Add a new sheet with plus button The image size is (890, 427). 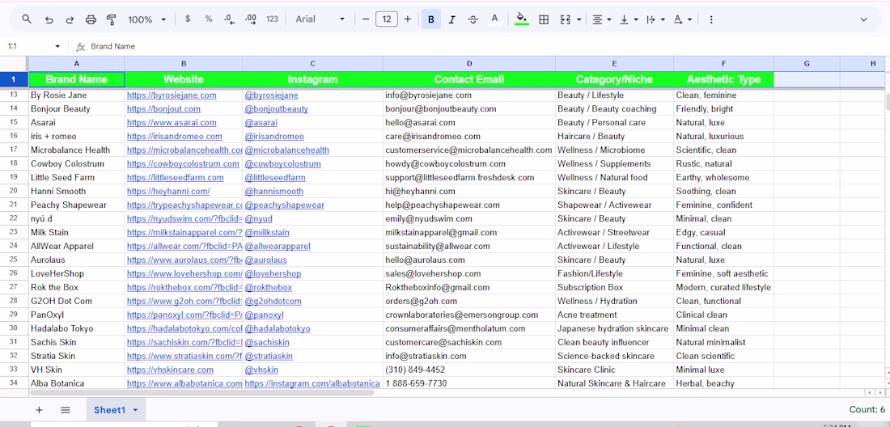point(39,410)
